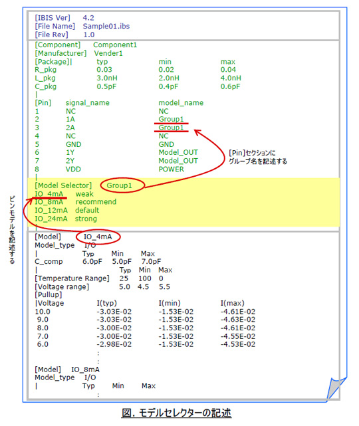This screenshot has height=426, width=359.
Task: Click IO_8mA next to second [Model]
Action: click(85, 370)
